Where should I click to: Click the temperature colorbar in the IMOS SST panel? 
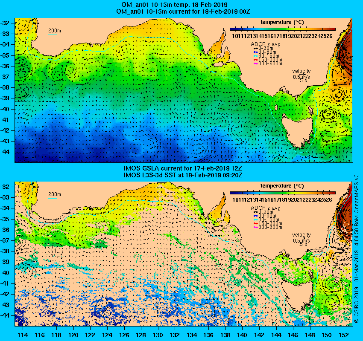pos(282,193)
